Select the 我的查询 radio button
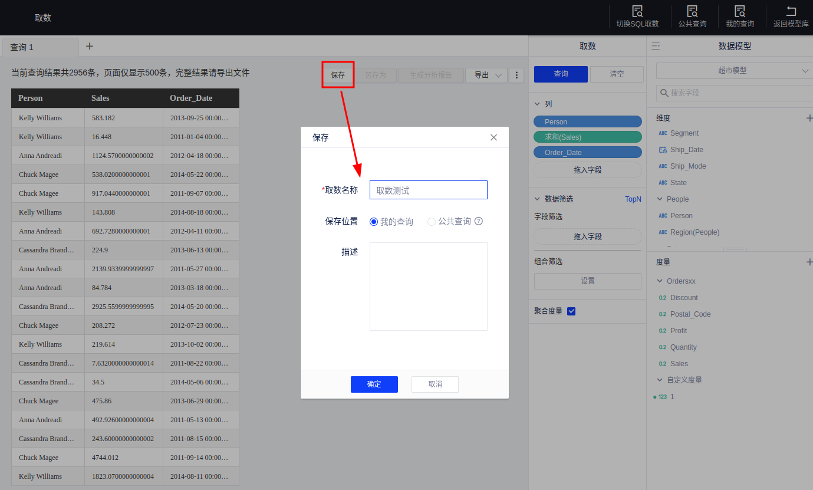This screenshot has width=813, height=490. [374, 222]
